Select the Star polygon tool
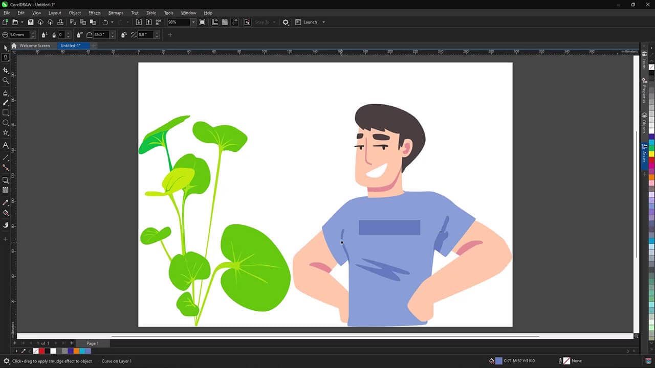The height and width of the screenshot is (368, 655). pyautogui.click(x=6, y=133)
